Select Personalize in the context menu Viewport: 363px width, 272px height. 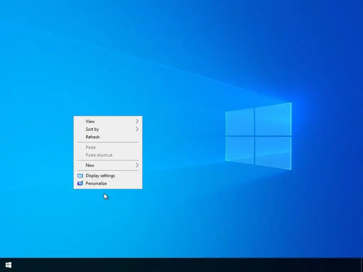(x=108, y=183)
